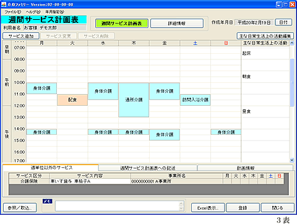Screen dimensions: 297x224
Task: Select Wednesday 14:00 身体介護 block
Action: (103, 132)
